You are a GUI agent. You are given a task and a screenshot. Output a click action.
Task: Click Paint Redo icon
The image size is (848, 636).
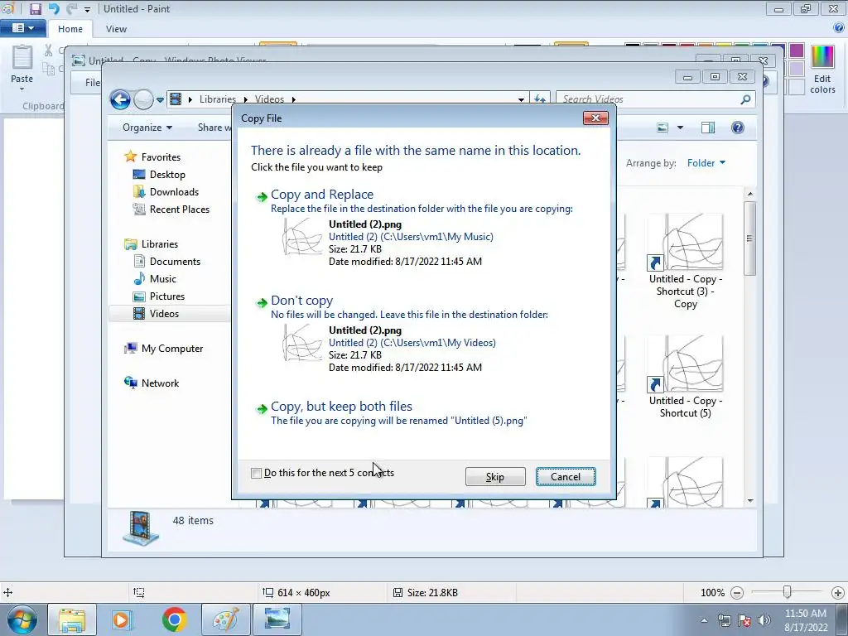pyautogui.click(x=72, y=8)
